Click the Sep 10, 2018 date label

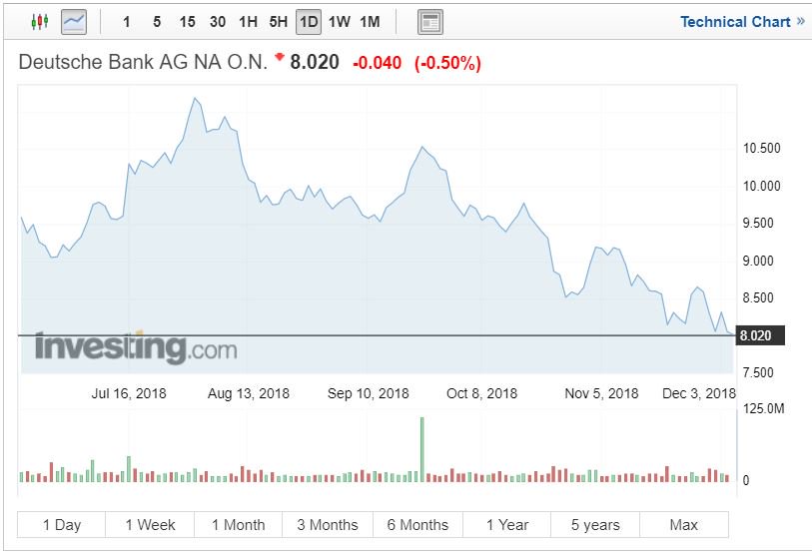369,393
